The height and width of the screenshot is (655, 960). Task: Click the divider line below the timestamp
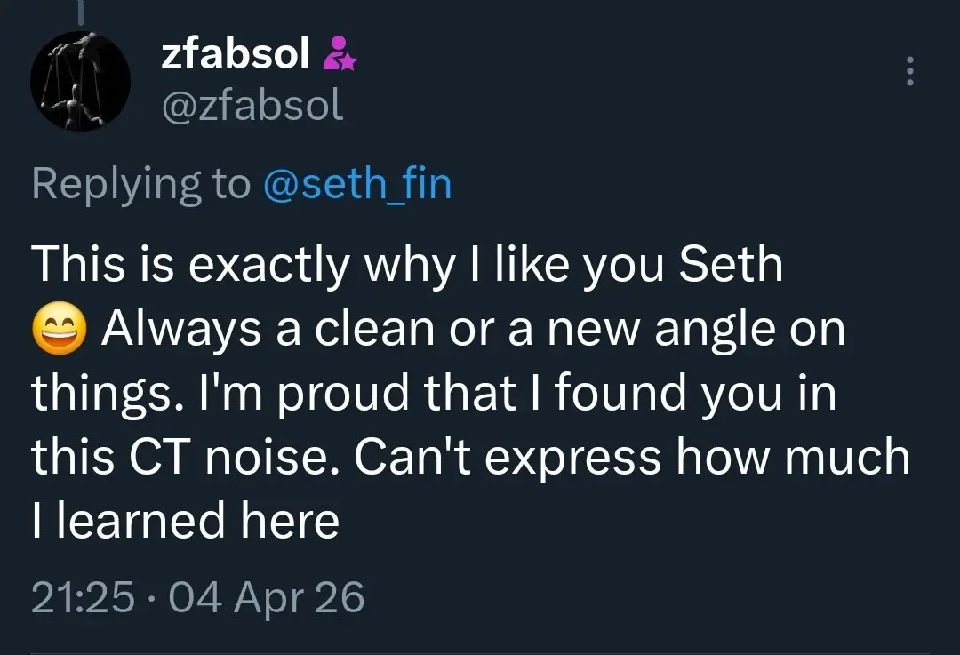[x=480, y=651]
